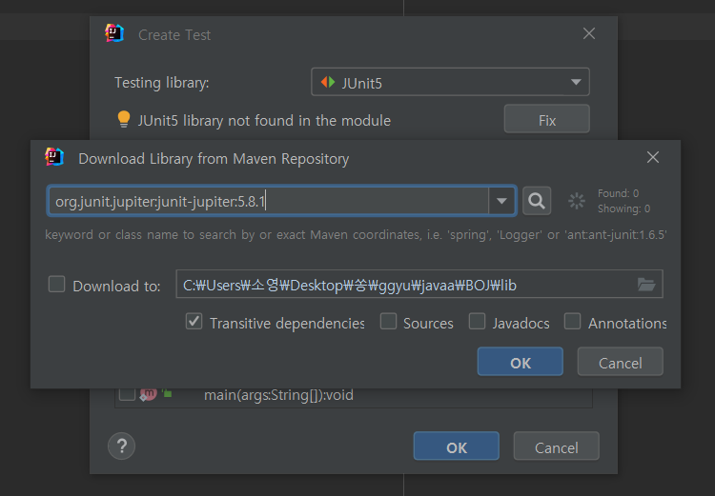Click the 'Create Test' dialog title

174,35
